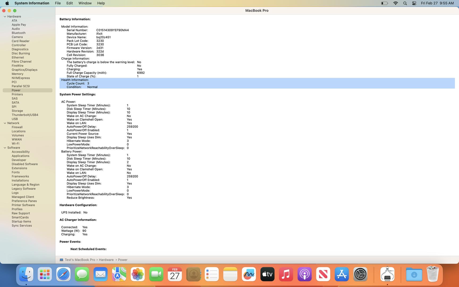This screenshot has height=287, width=459.
Task: Open the File menu
Action: click(58, 3)
